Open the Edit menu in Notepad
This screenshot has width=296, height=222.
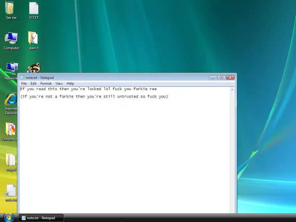pos(34,84)
